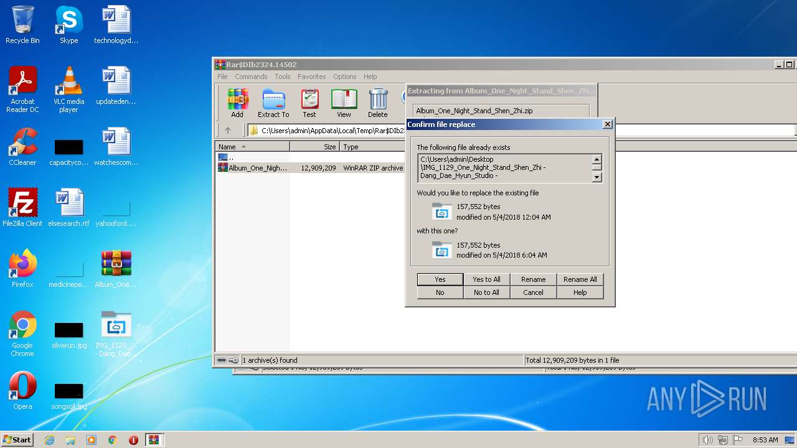Open updateden... Word document icon
Viewport: 797px width, 448px height.
pyautogui.click(x=116, y=86)
